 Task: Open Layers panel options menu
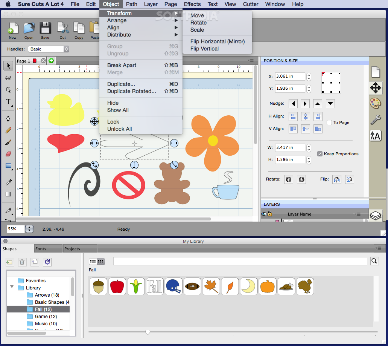(x=358, y=214)
